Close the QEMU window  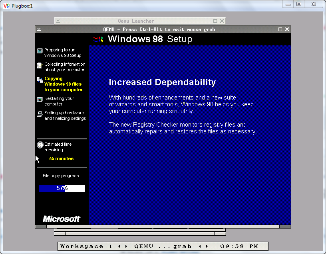pyautogui.click(x=287, y=29)
